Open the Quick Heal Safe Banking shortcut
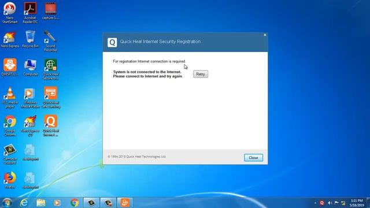Image resolution: width=370 pixels, height=208 pixels. point(50,98)
